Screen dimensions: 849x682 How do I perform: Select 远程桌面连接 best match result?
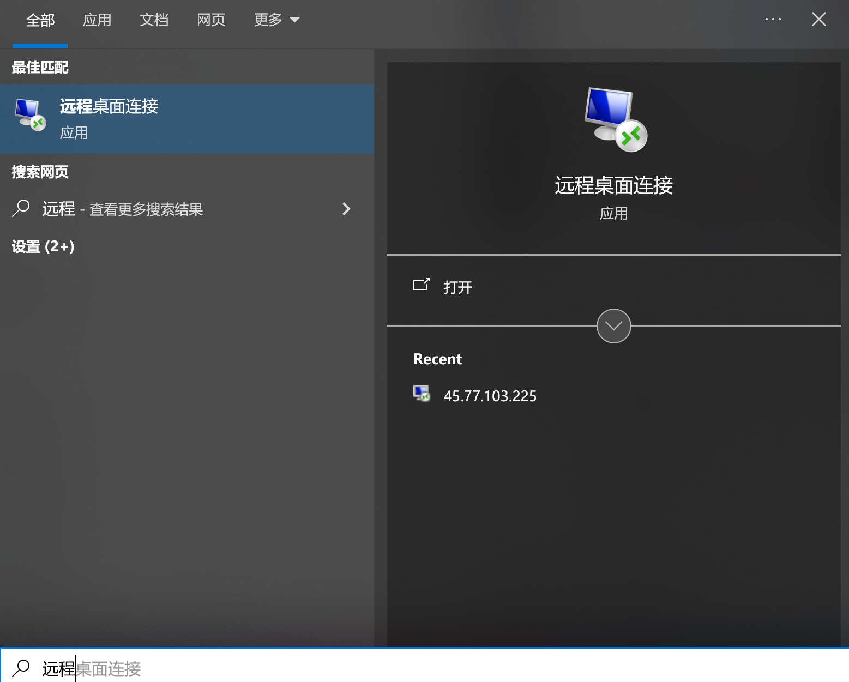(x=187, y=118)
